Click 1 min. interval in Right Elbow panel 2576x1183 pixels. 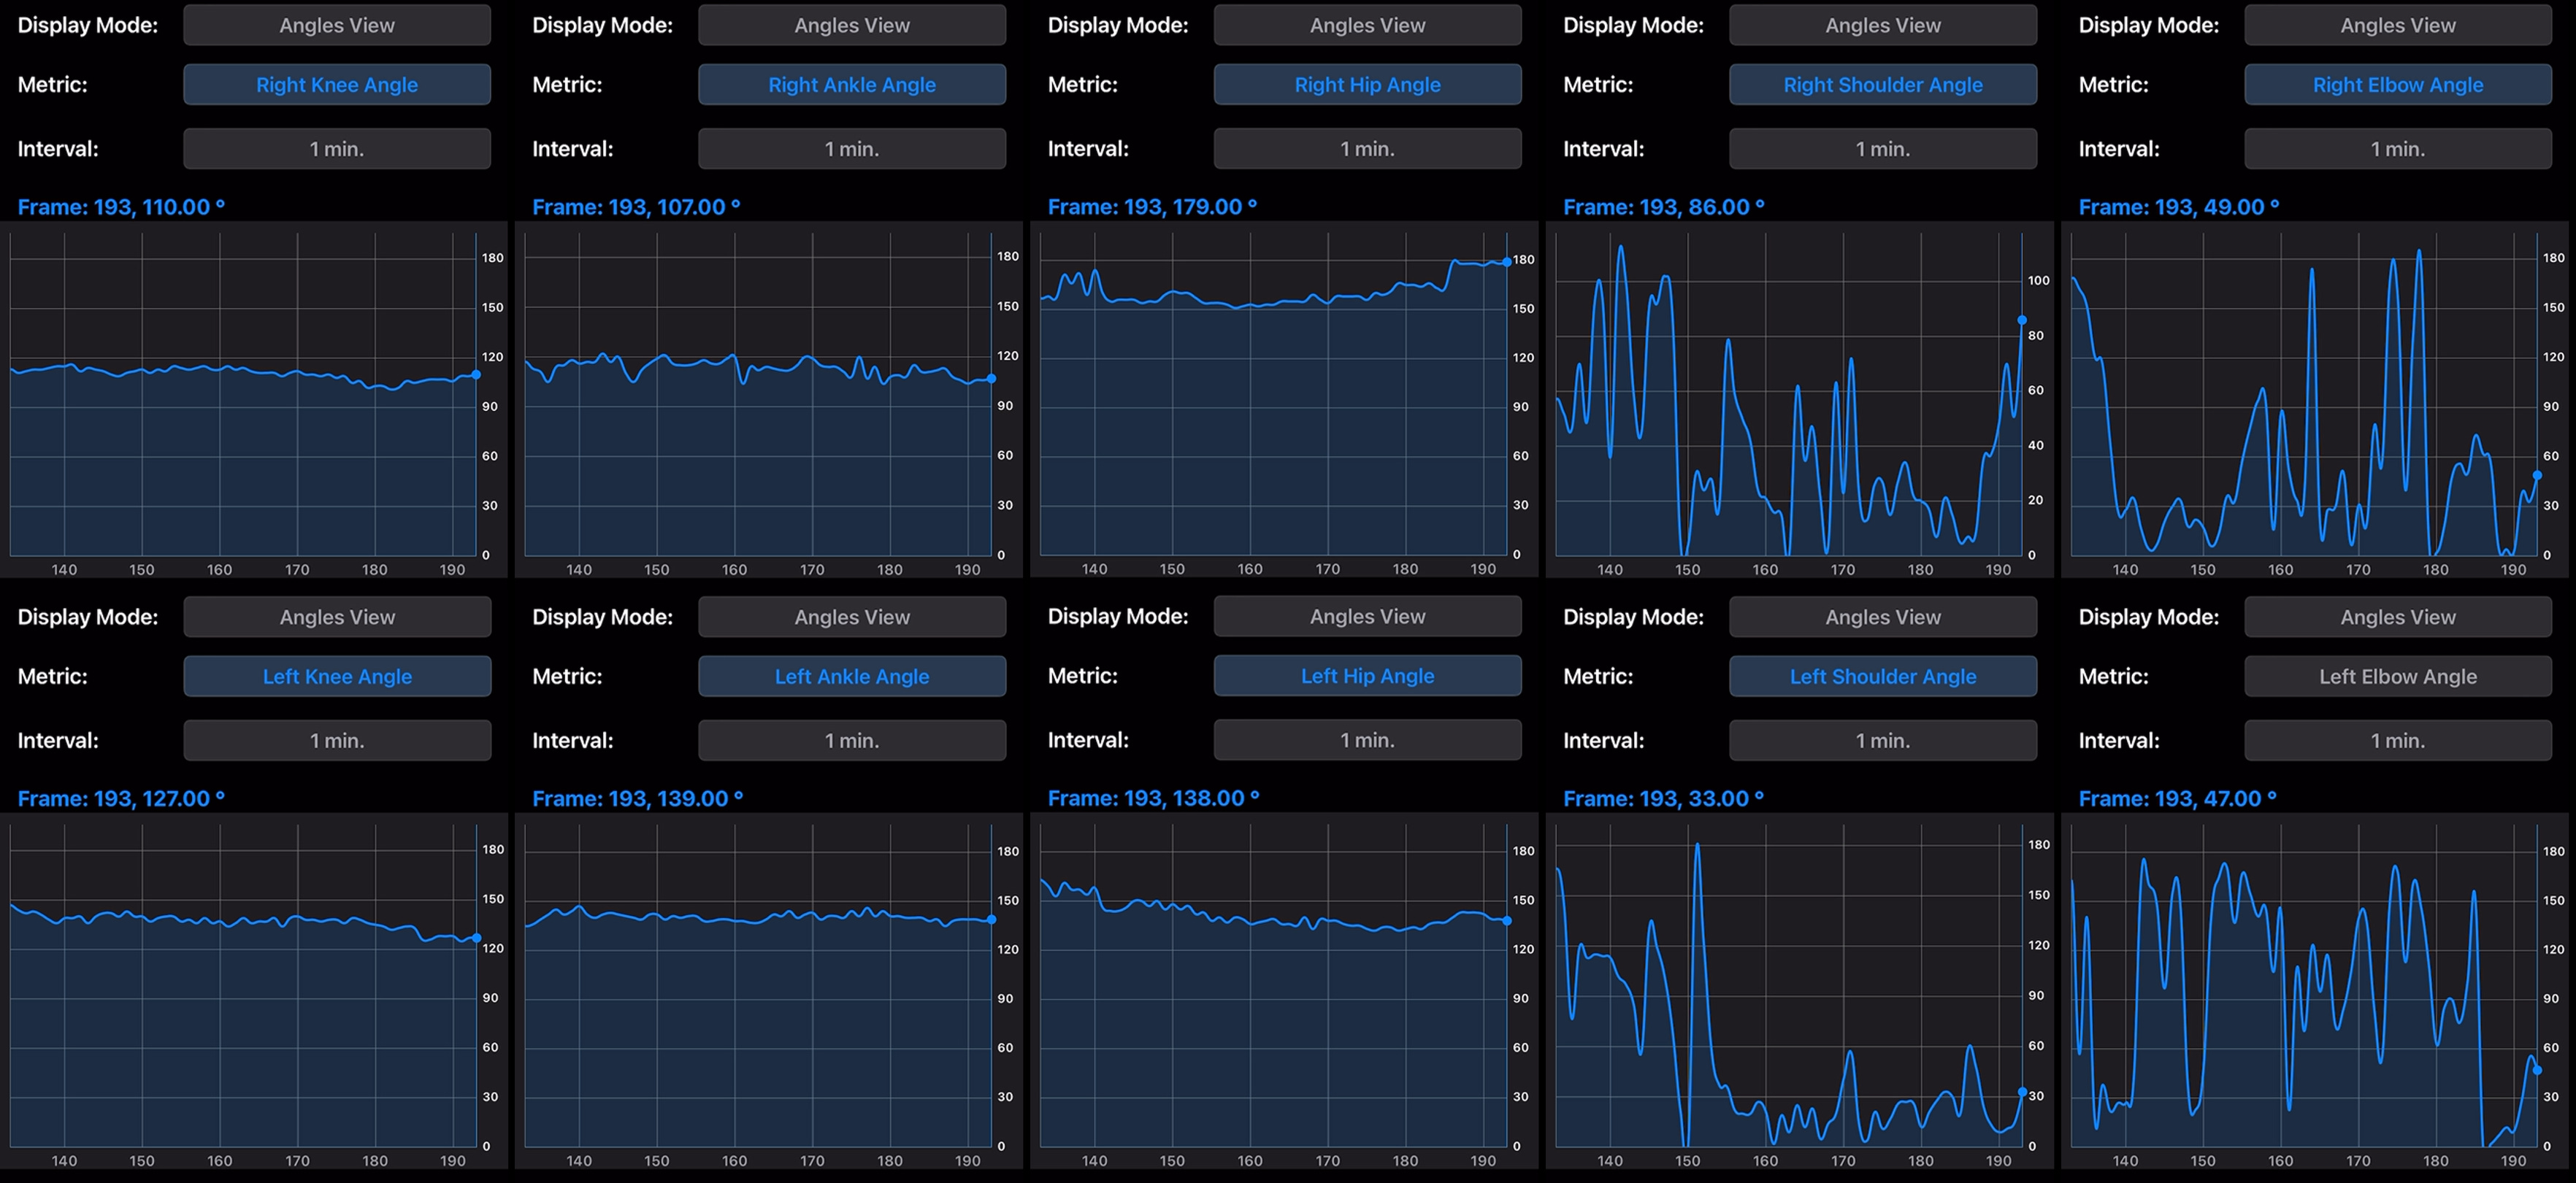pyautogui.click(x=2398, y=149)
